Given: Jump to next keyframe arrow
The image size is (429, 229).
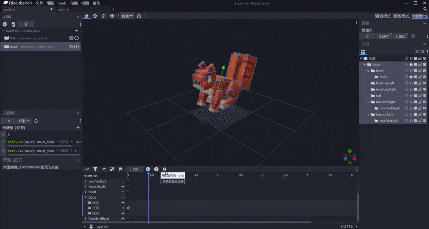Looking at the screenshot, I should [x=156, y=169].
